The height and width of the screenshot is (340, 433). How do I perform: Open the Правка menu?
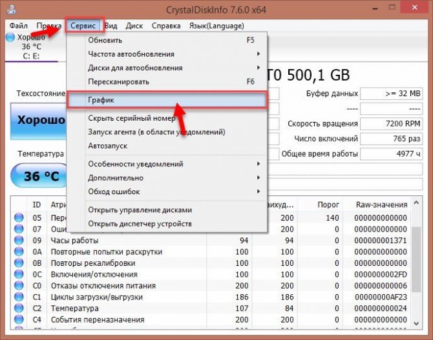pyautogui.click(x=49, y=26)
